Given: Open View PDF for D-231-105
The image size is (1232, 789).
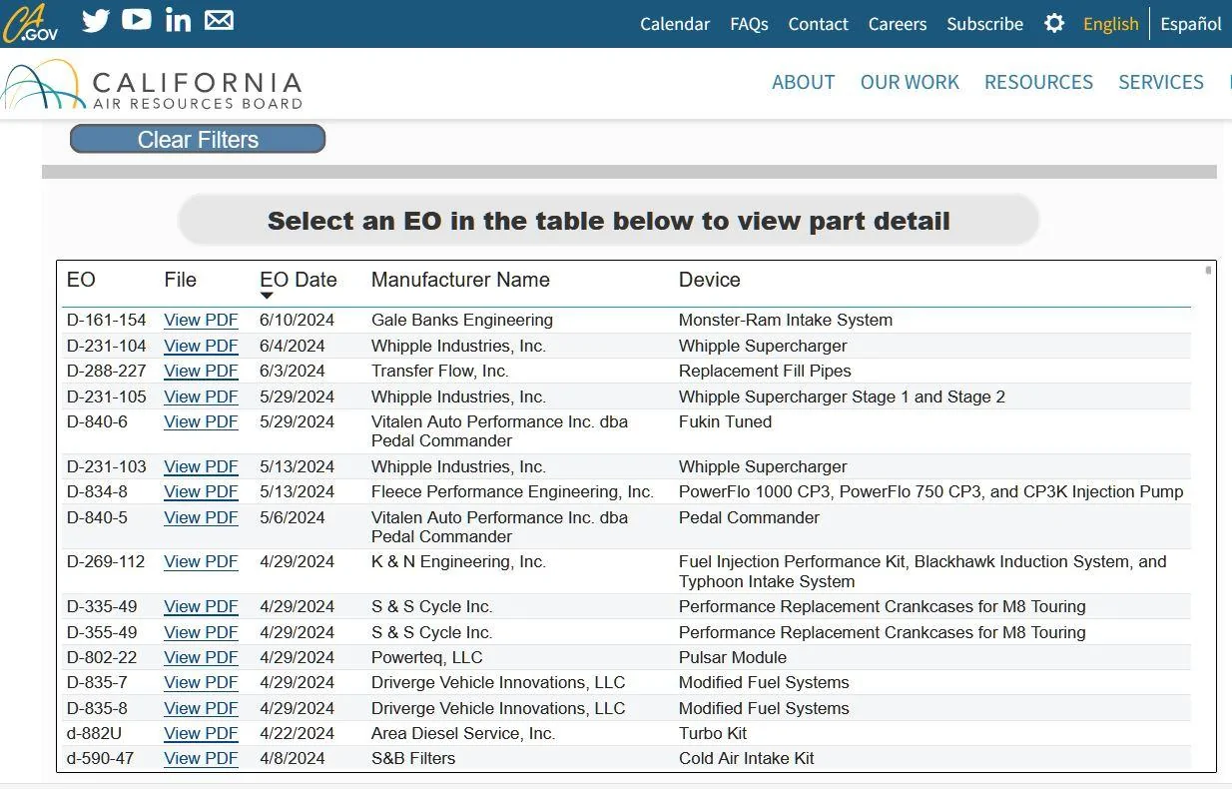Looking at the screenshot, I should [201, 396].
